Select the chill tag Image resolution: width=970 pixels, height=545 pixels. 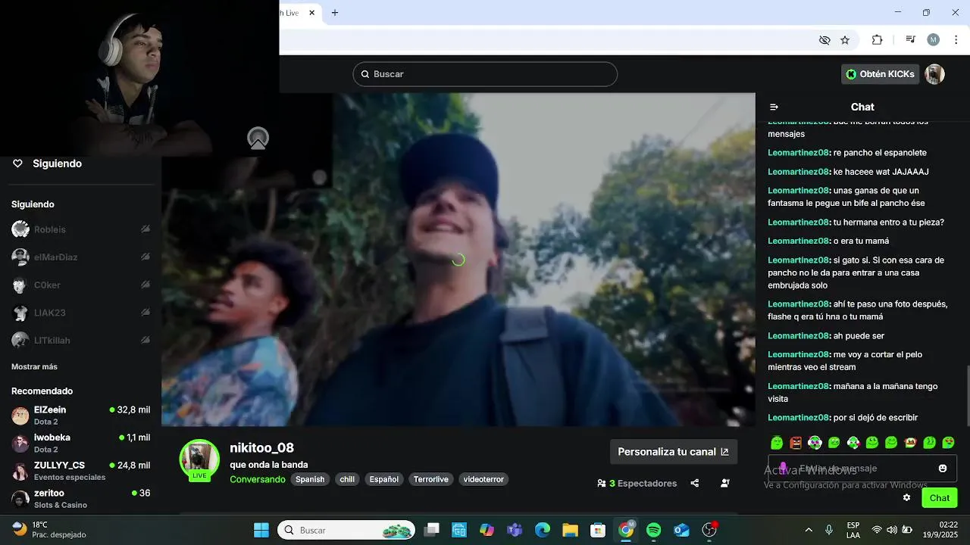click(x=347, y=479)
